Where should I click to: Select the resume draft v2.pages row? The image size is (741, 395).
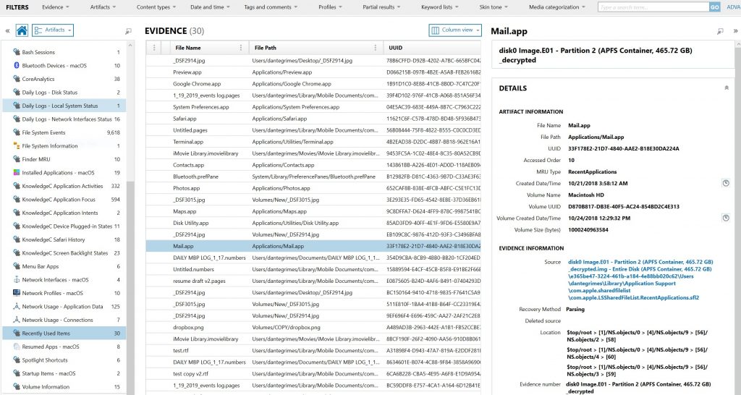pos(313,281)
